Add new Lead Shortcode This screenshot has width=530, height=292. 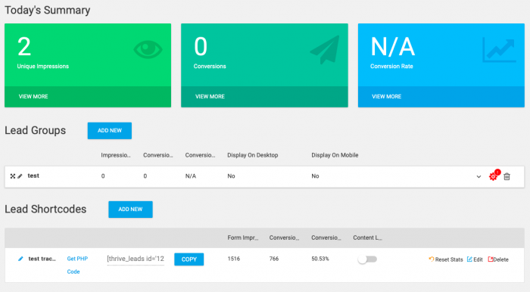pos(130,210)
